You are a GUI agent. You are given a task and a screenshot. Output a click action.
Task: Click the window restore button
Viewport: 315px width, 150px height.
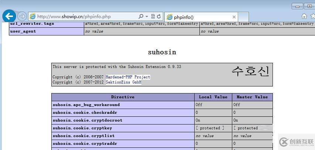tap(309, 6)
